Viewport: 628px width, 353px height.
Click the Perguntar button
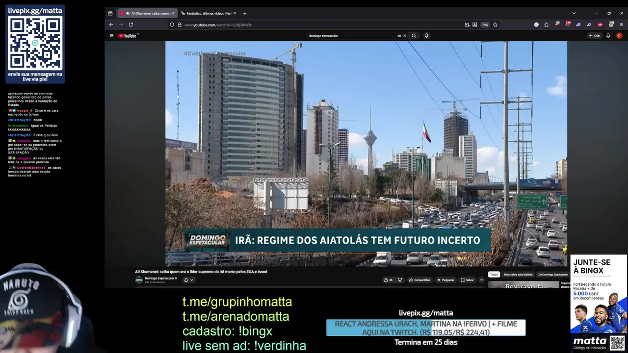click(x=445, y=280)
